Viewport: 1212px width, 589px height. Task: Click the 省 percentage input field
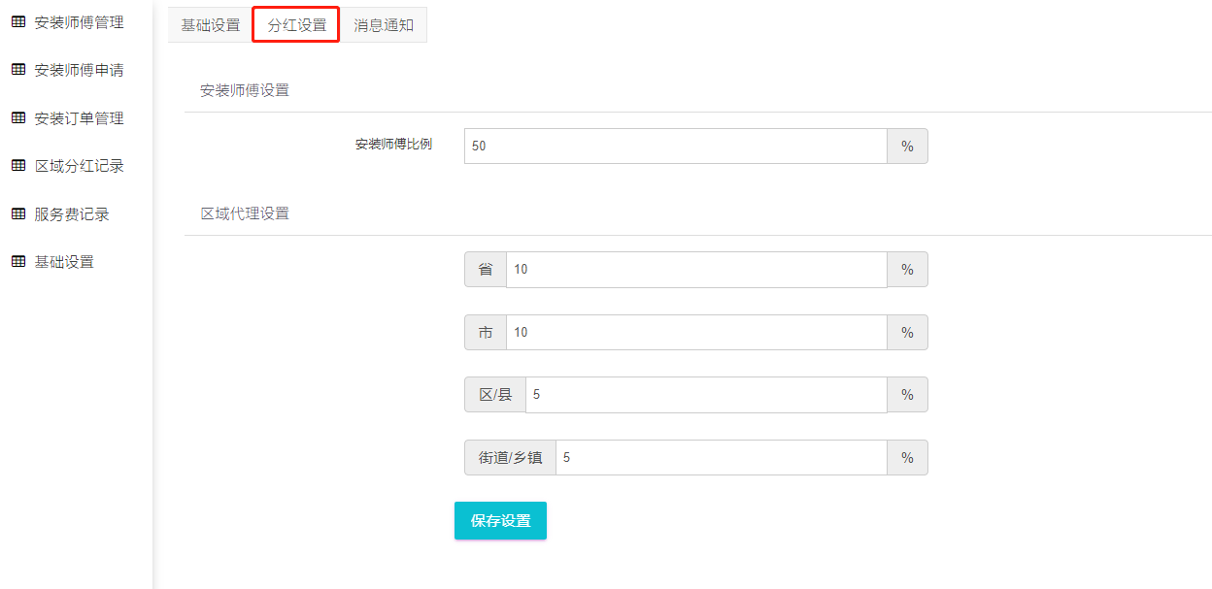tap(696, 270)
